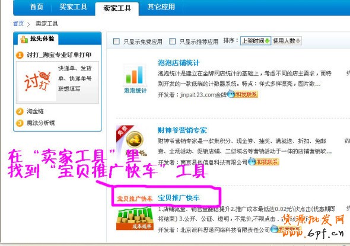Viewport: 350px width, 246px height.
Task: Open 淘金链 in the sidebar list
Action: (x=35, y=111)
